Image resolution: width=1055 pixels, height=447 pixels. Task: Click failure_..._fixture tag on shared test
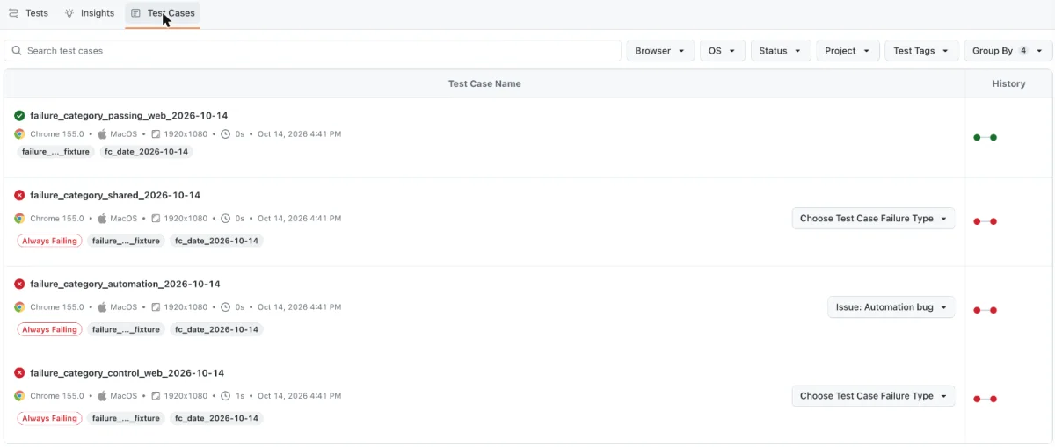pos(126,241)
